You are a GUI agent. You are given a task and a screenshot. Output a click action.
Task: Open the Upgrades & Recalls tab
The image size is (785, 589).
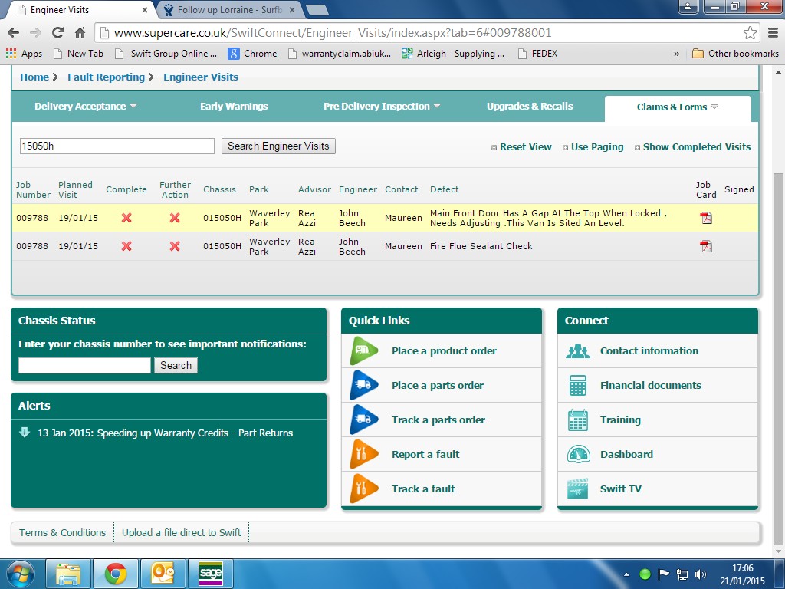coord(530,106)
